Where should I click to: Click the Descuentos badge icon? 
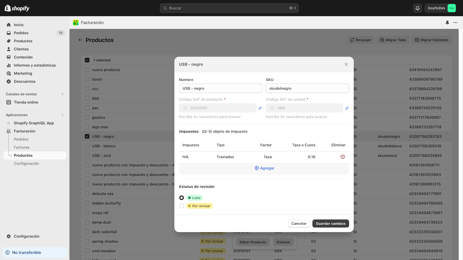click(9, 81)
